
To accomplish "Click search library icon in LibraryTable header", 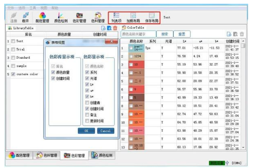I will tap(109, 28).
